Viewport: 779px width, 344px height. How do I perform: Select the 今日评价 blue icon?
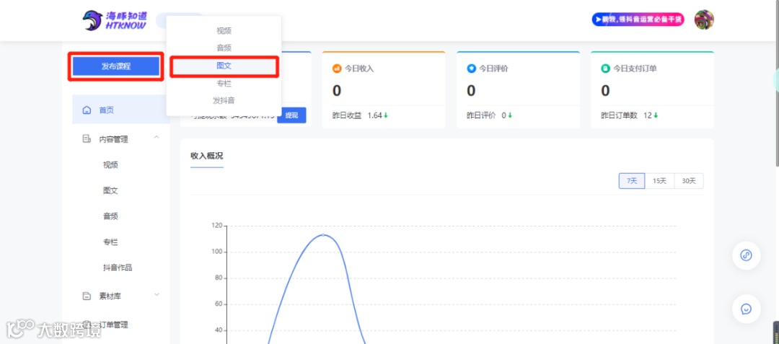pos(472,69)
